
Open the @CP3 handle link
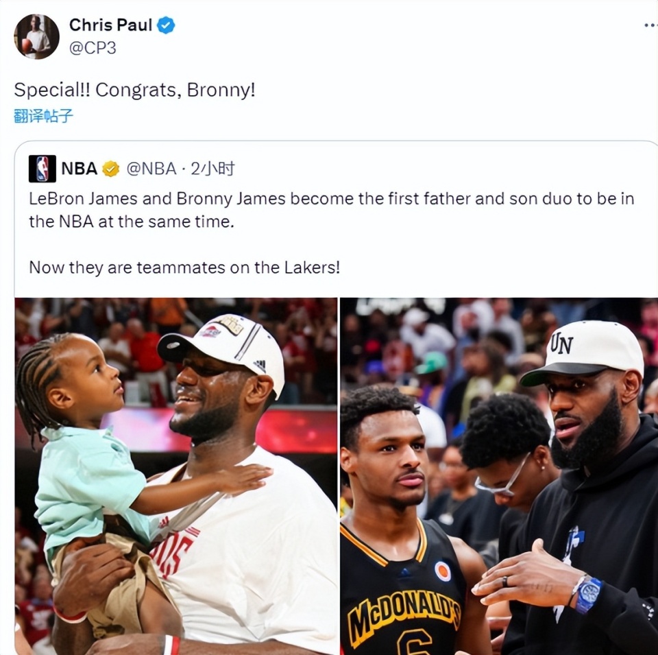93,48
